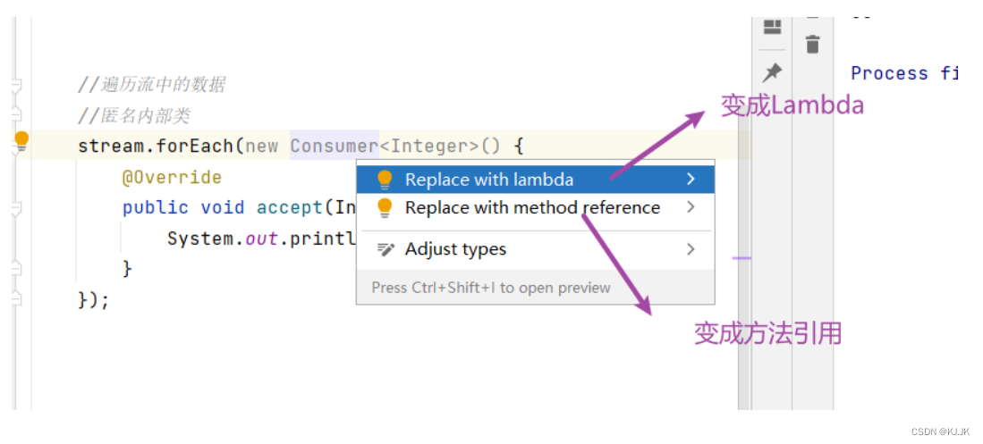983x444 pixels.
Task: Expand the Replace with method reference submenu arrow
Action: 691,207
